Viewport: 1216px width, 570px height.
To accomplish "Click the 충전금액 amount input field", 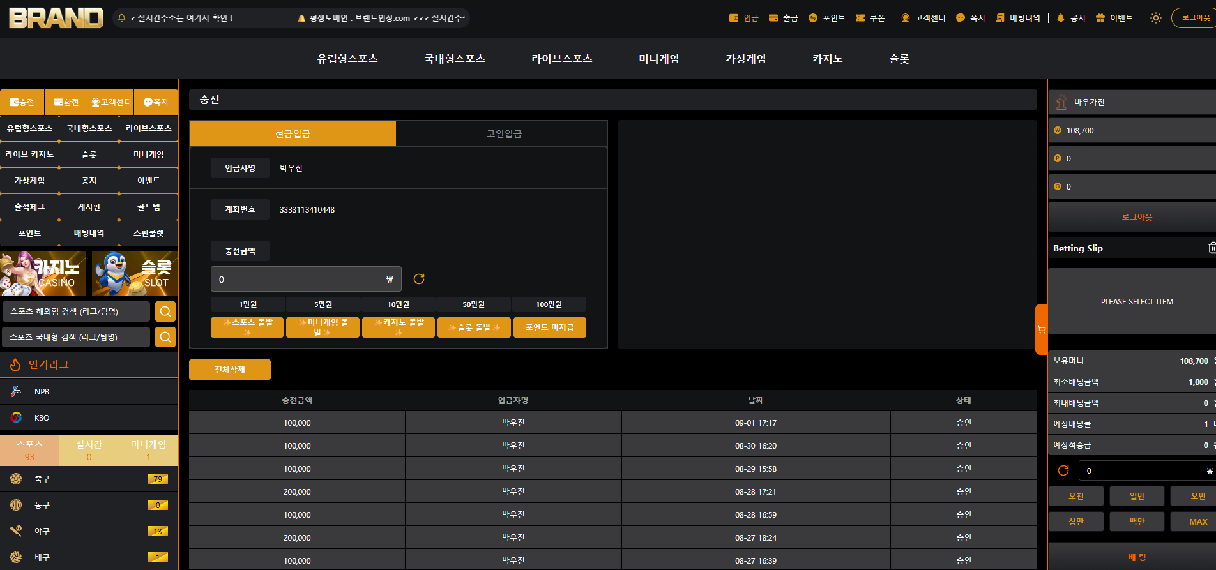I will click(x=306, y=279).
